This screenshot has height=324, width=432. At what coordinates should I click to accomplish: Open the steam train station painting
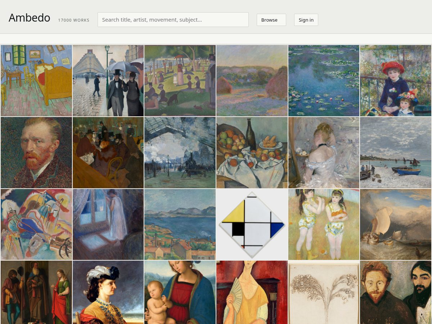coord(180,153)
